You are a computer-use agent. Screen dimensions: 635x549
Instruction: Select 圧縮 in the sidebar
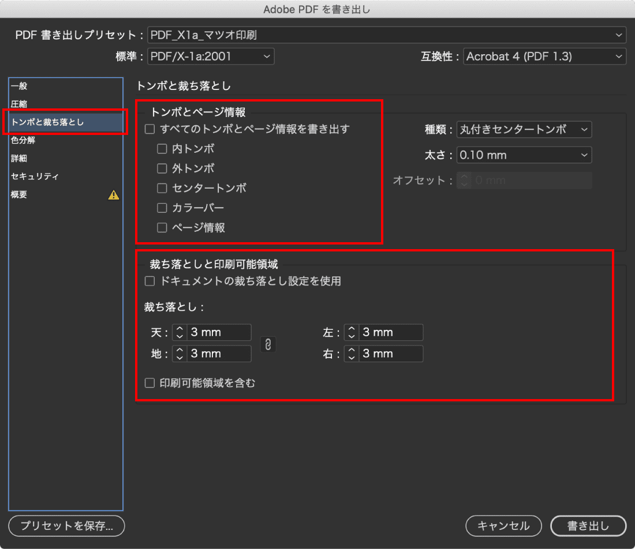tap(66, 104)
